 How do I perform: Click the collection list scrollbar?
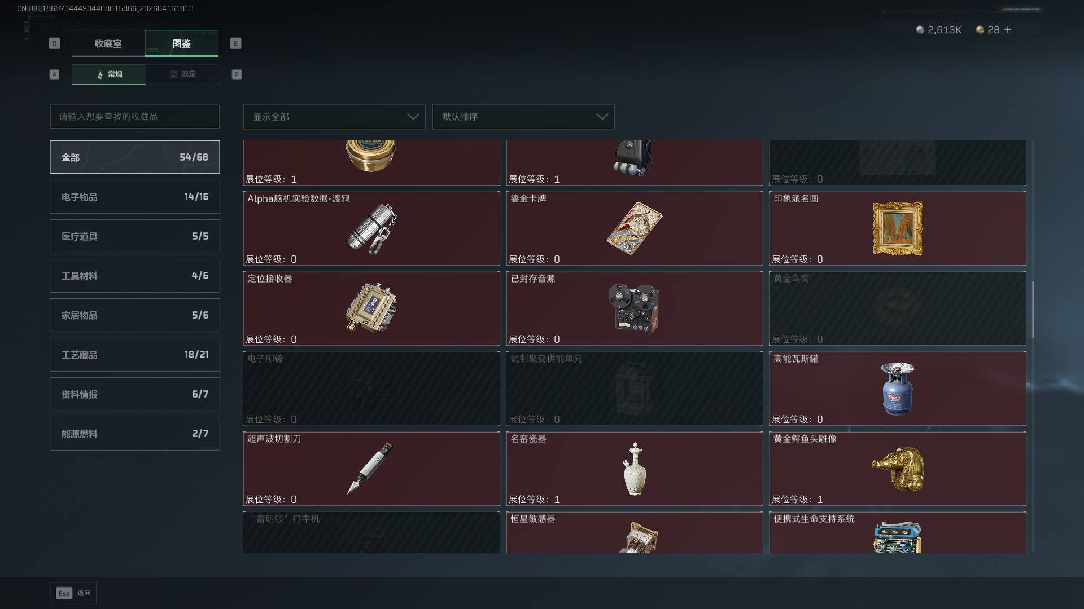1033,310
